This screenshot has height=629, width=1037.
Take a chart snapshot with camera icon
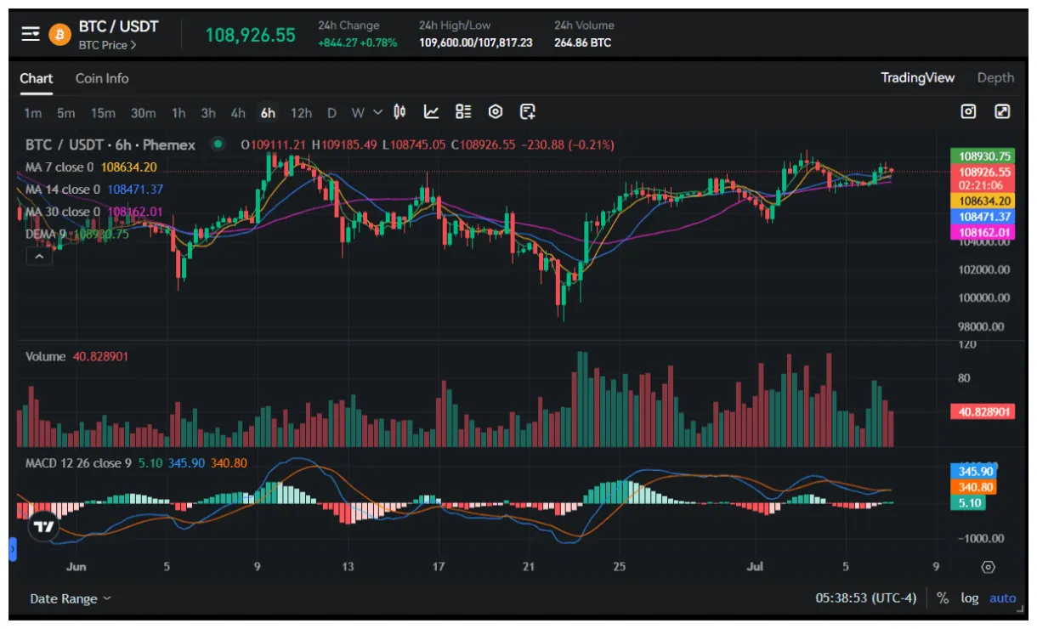[967, 111]
